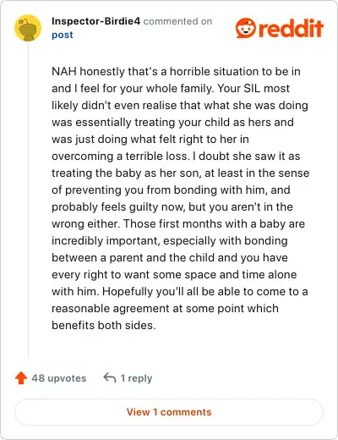Click the '1 reply' text
Viewport: 338px width, 440px height.
[x=136, y=378]
